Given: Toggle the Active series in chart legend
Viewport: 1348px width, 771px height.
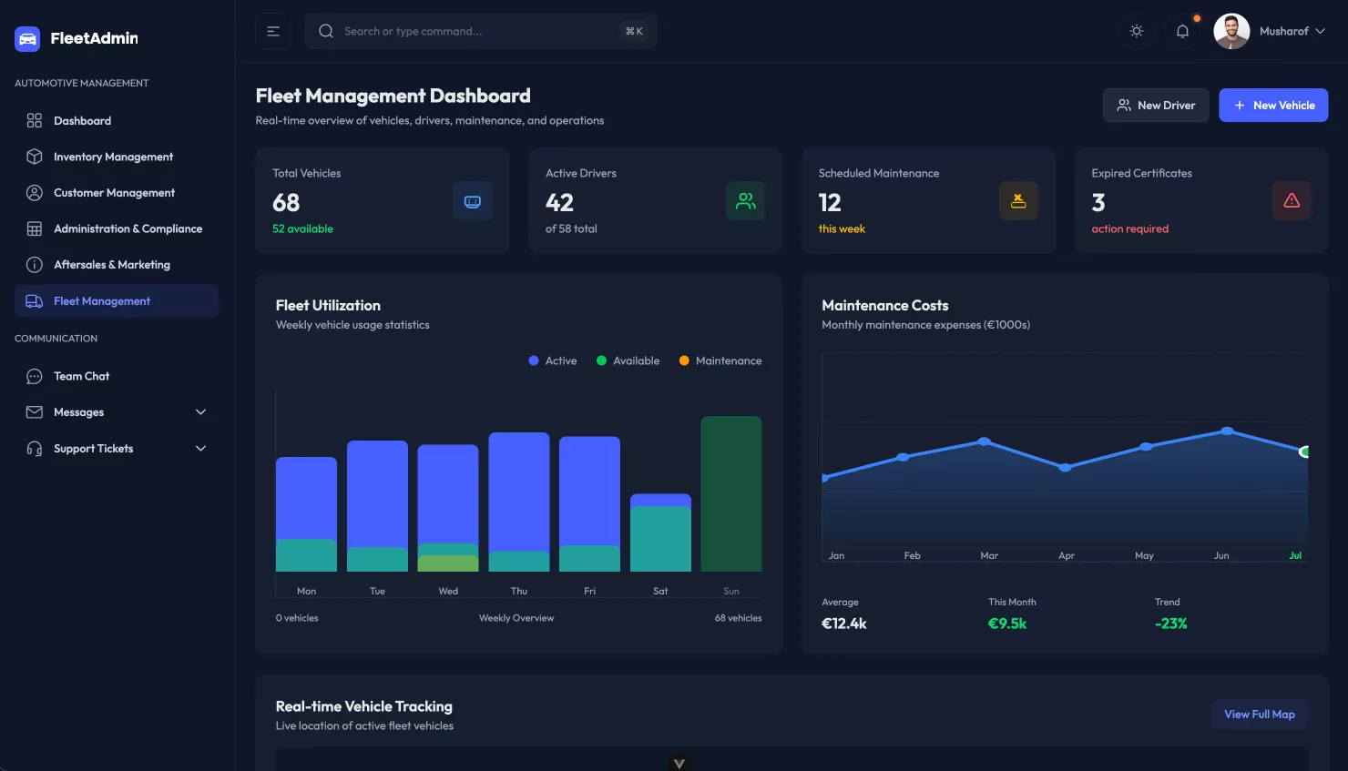Looking at the screenshot, I should pyautogui.click(x=553, y=360).
